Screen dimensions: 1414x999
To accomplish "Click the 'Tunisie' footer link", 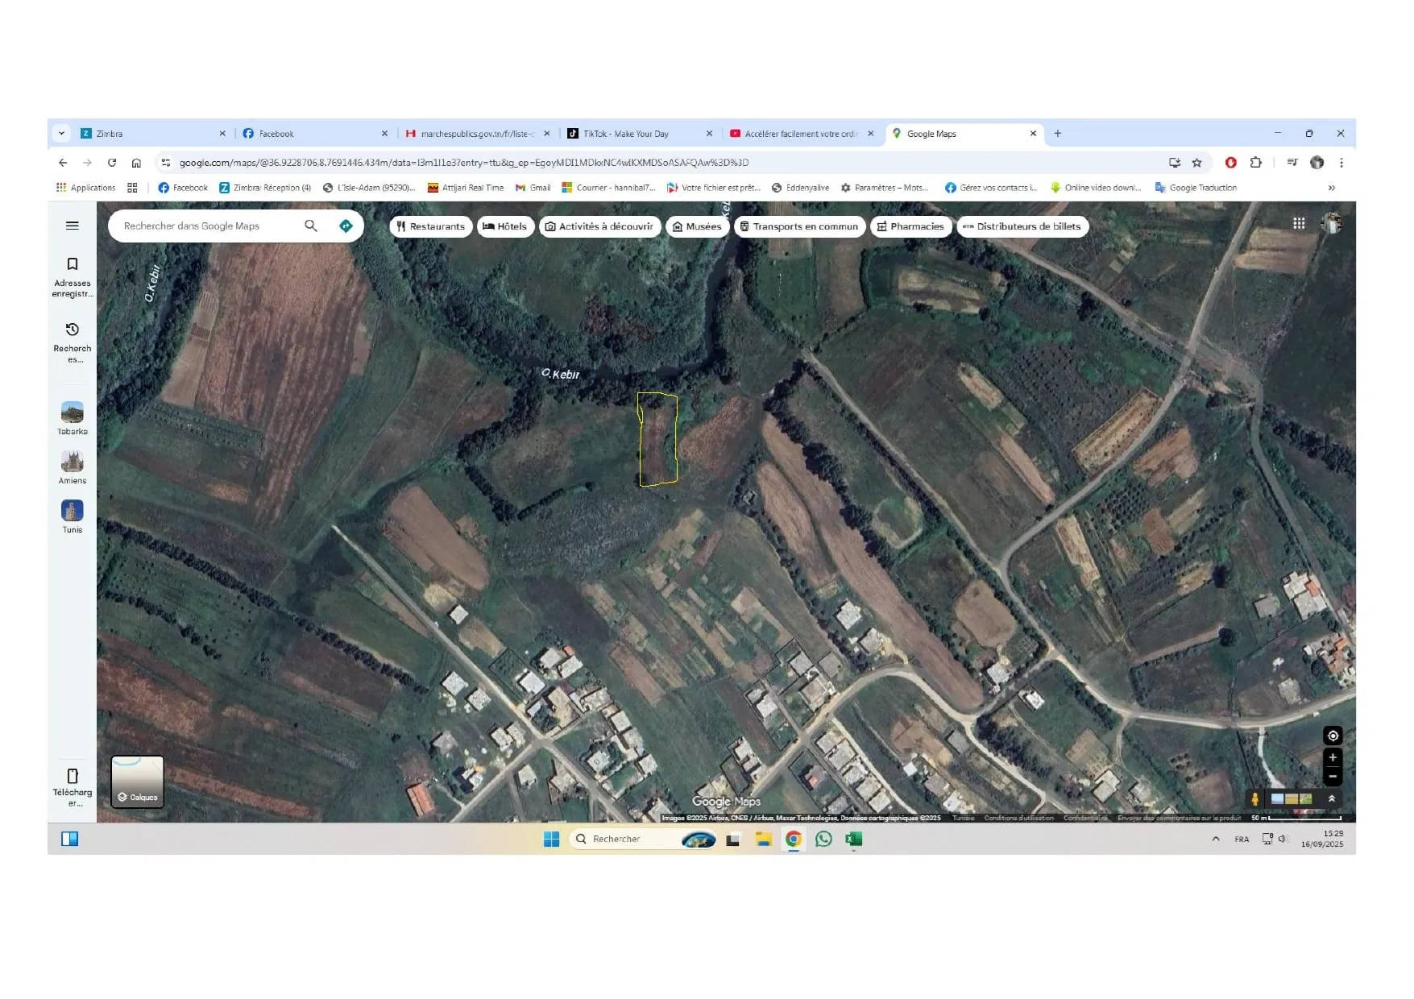I will click(x=963, y=818).
